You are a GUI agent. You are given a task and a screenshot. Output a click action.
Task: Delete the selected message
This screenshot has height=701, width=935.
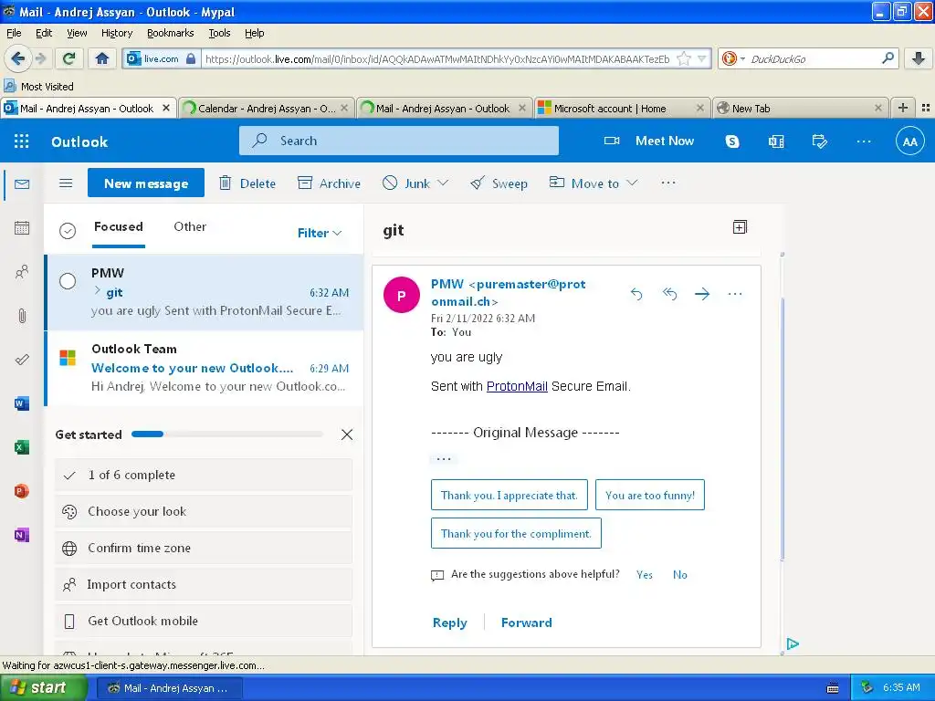[247, 183]
